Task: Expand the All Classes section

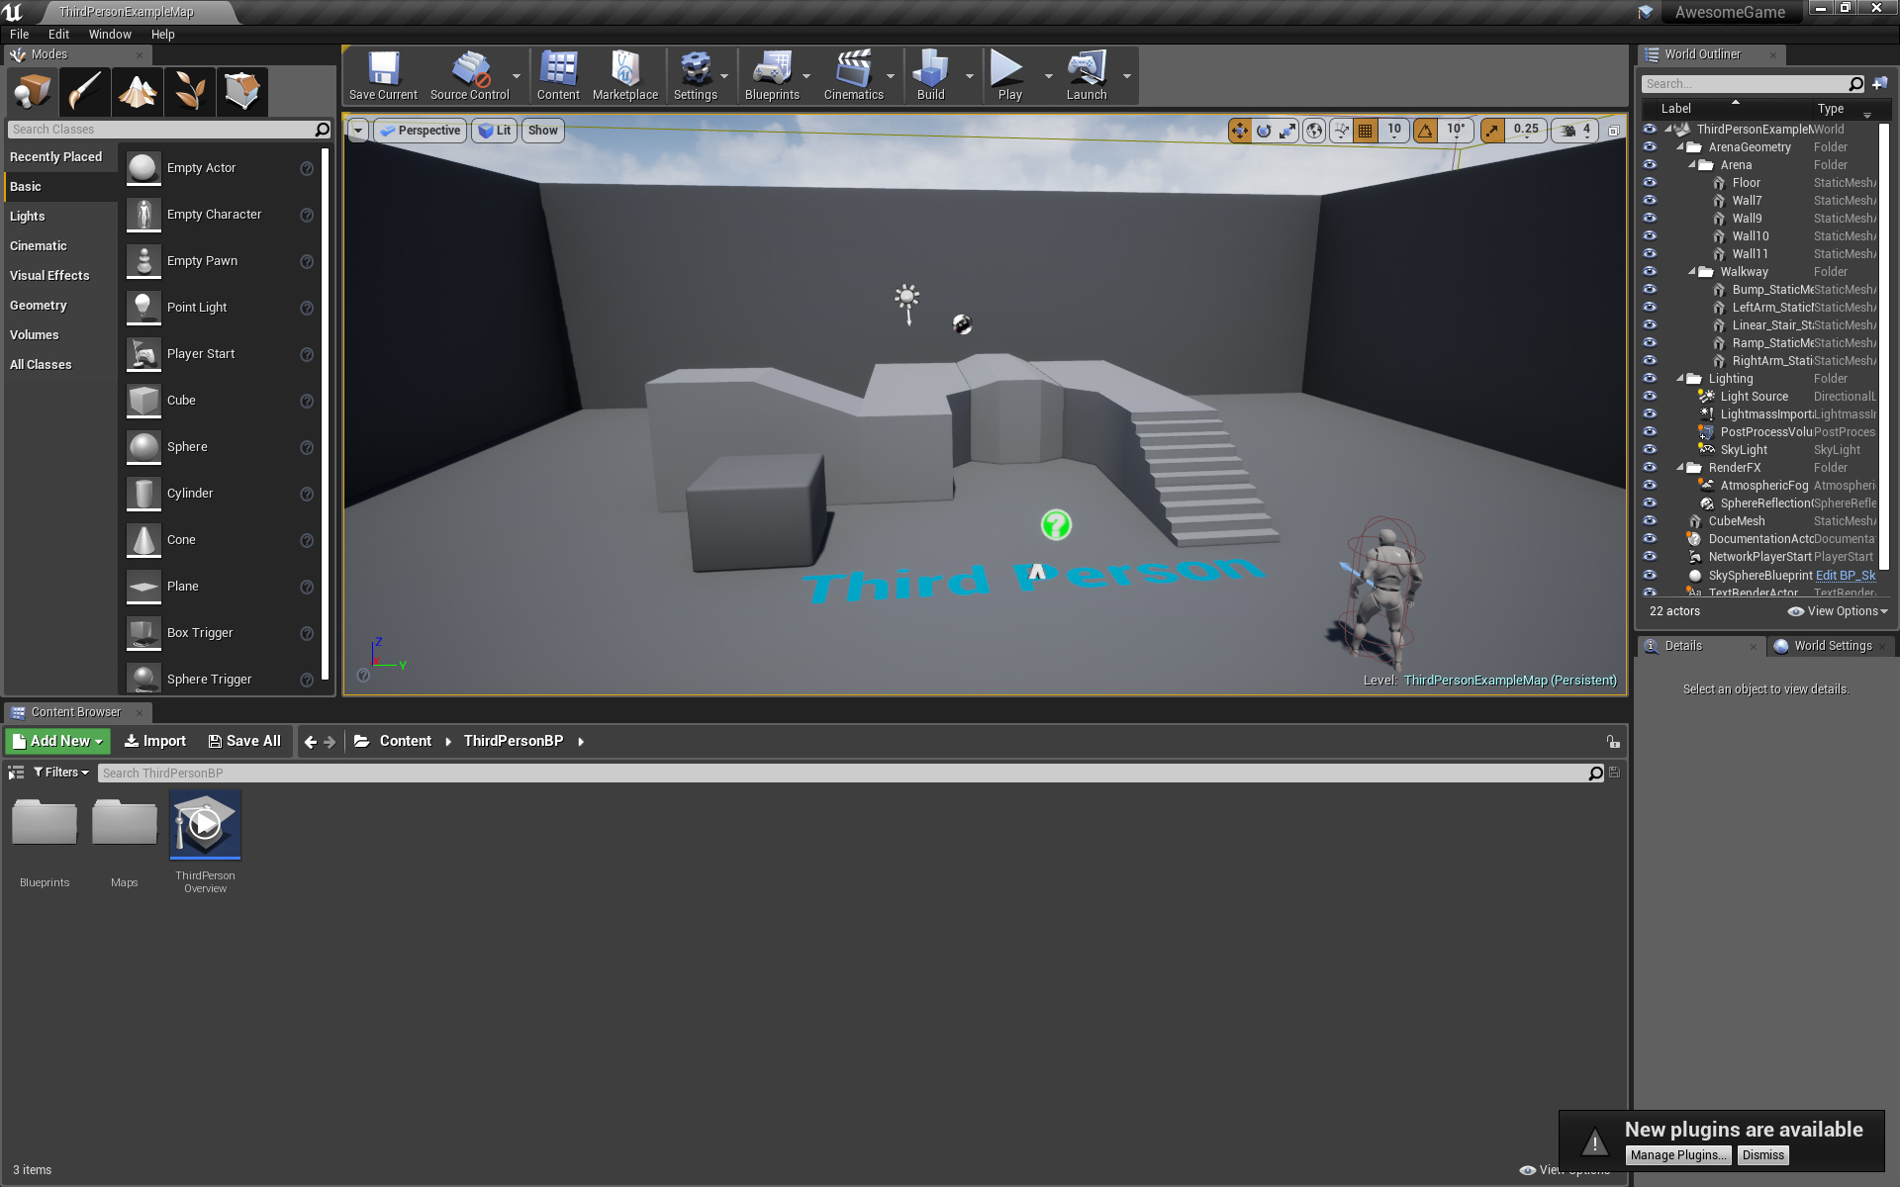Action: [x=43, y=362]
